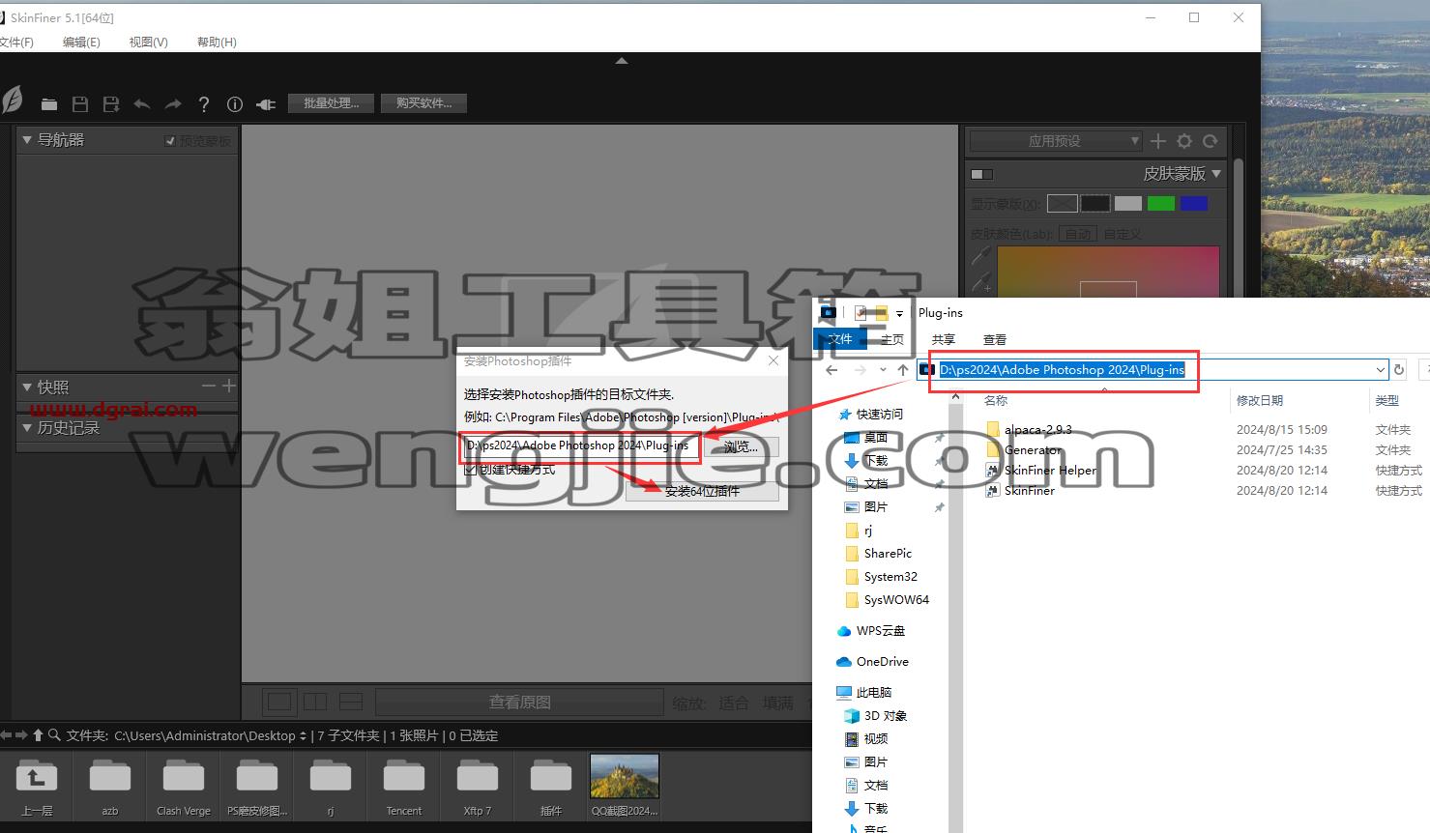The width and height of the screenshot is (1430, 833).
Task: Toggle the 预览蒙板 checkbox in Navigator
Action: pyautogui.click(x=170, y=141)
